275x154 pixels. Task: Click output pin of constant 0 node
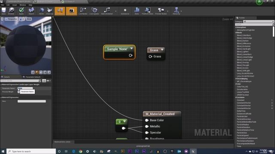tap(123, 128)
